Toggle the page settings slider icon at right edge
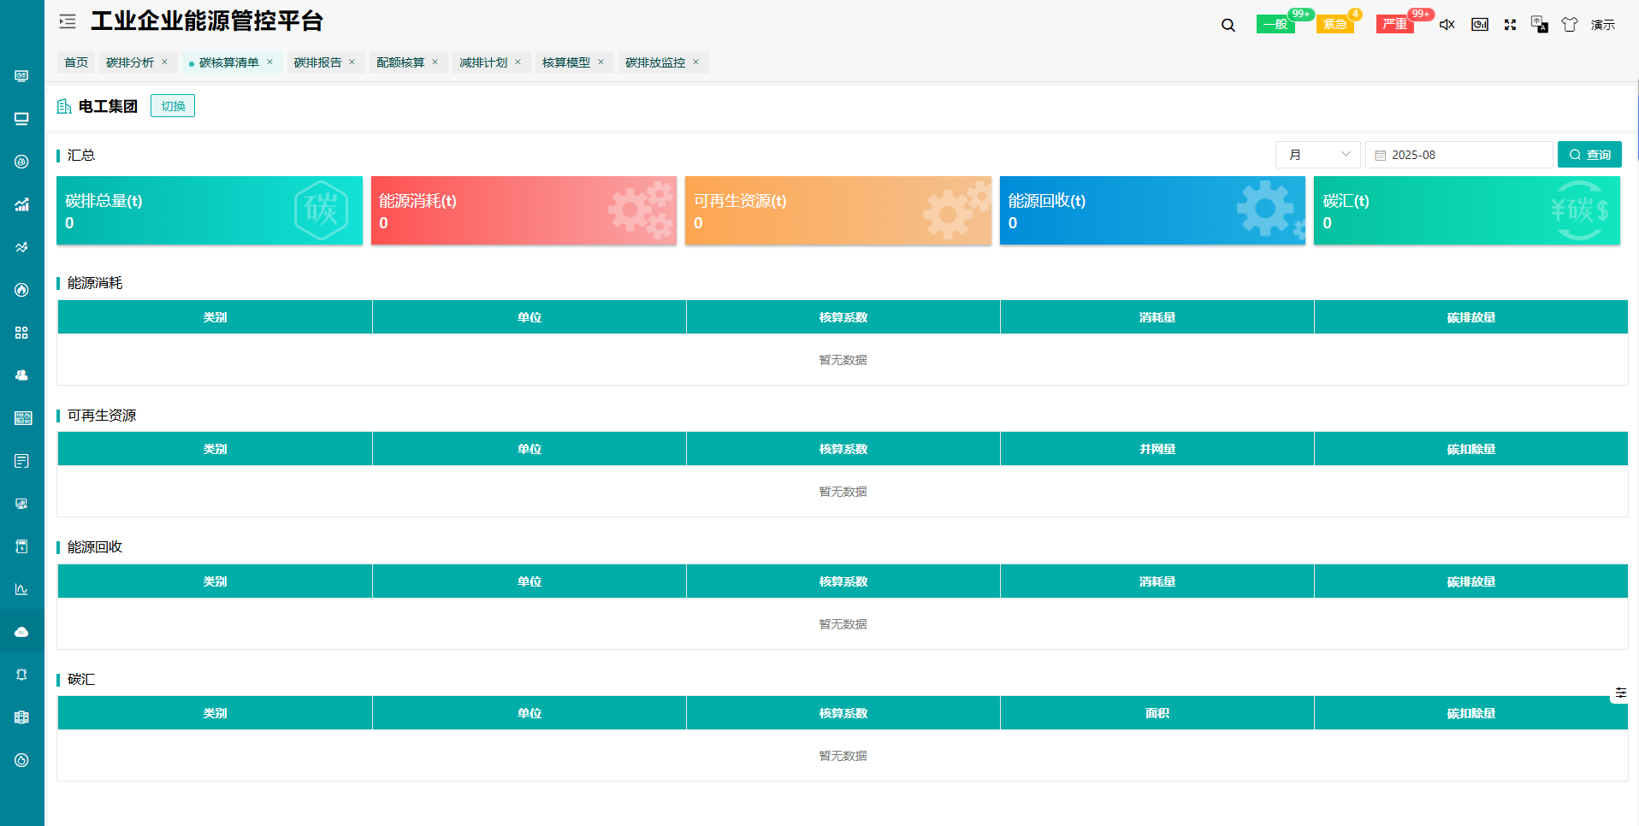 point(1620,693)
